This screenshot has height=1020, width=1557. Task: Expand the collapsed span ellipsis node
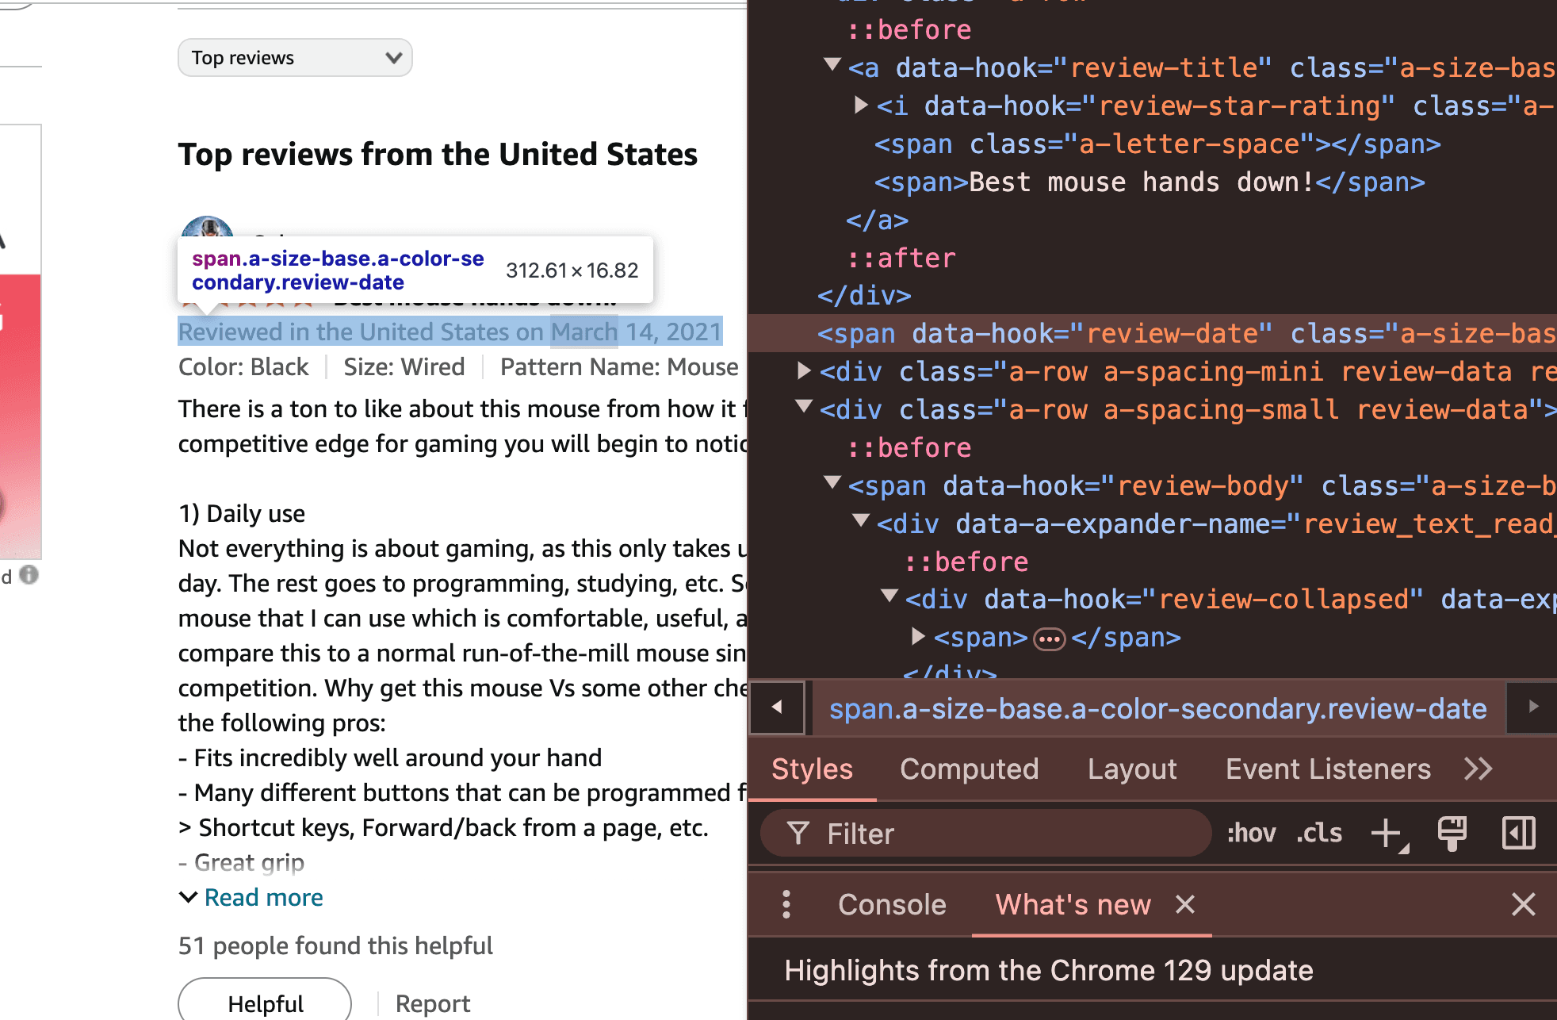pos(1049,638)
